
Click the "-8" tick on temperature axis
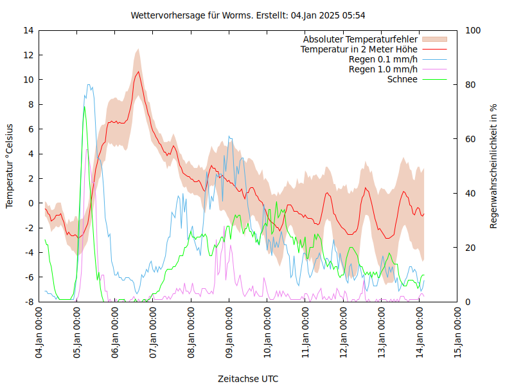30,302
